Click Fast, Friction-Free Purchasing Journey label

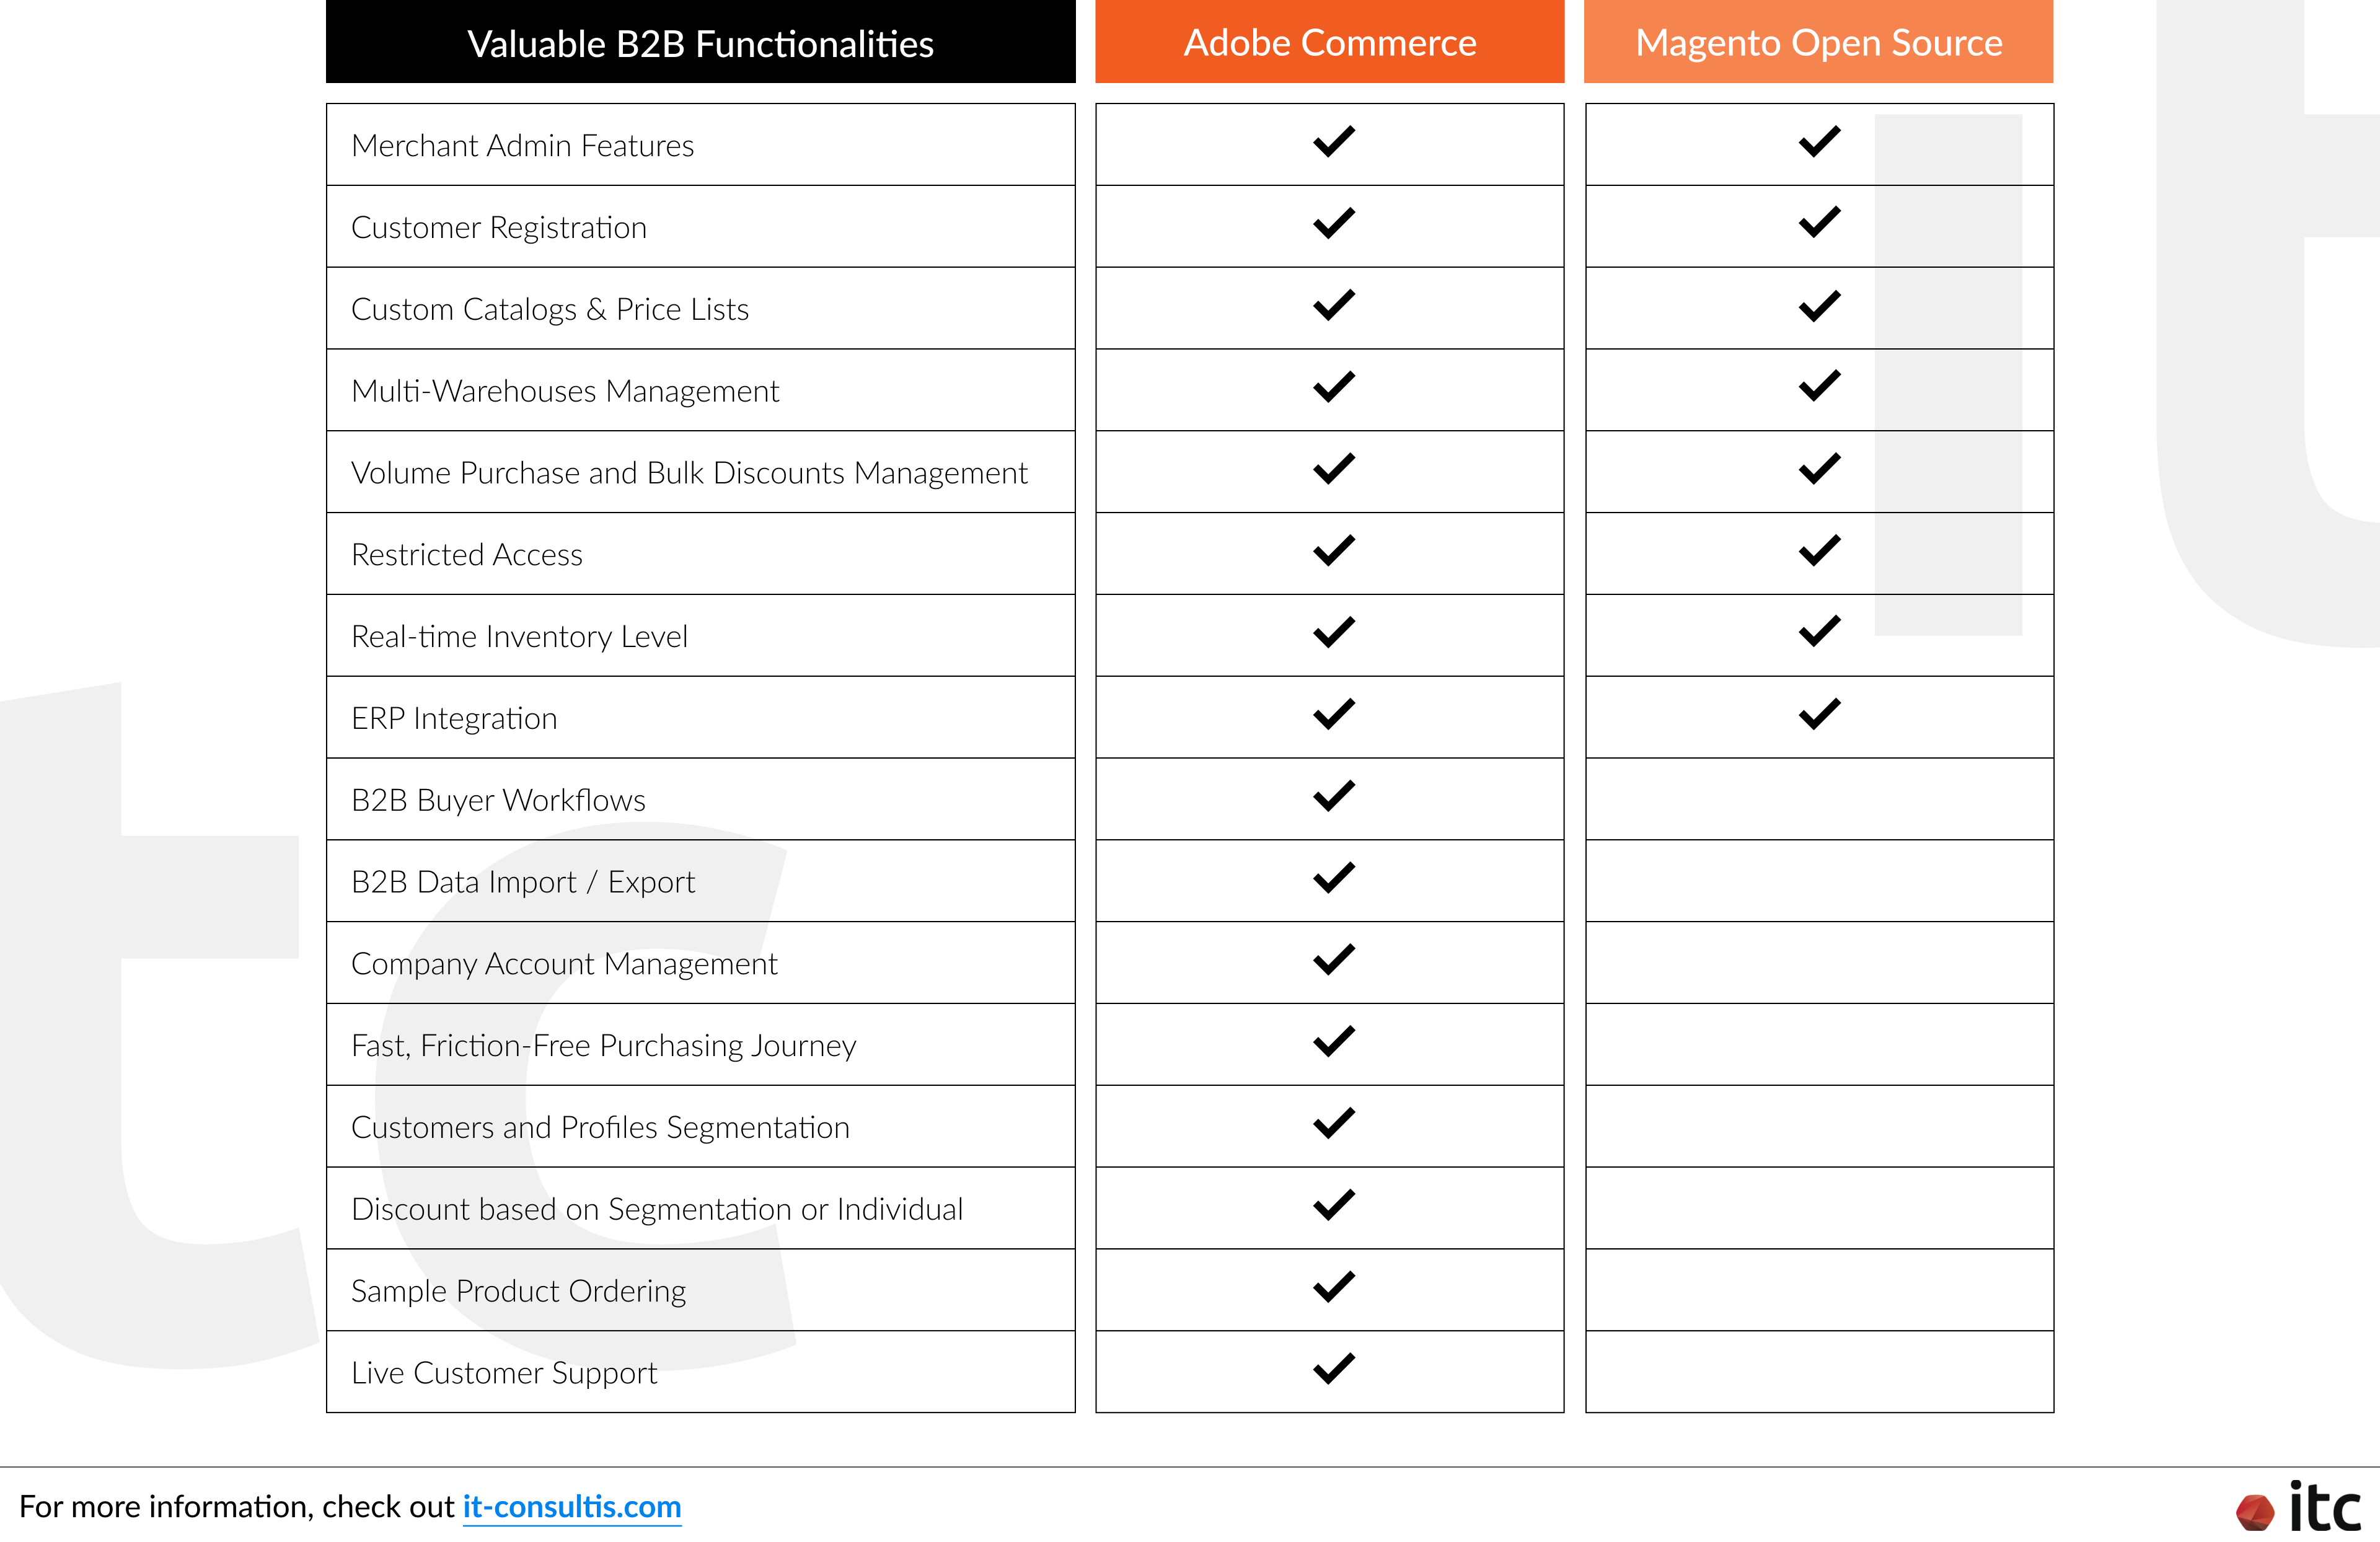click(x=604, y=1046)
